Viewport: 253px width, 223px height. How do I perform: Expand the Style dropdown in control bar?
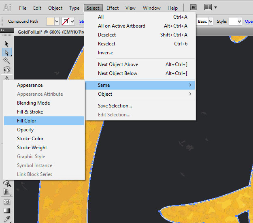tap(239, 21)
